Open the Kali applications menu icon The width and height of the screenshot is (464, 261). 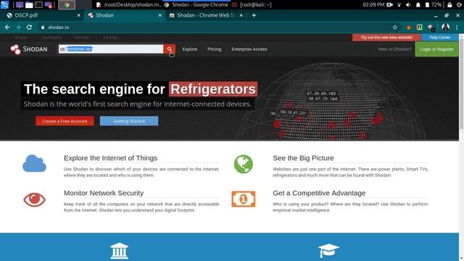[5, 4]
